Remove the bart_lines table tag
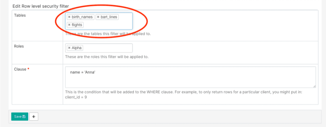The height and width of the screenshot is (127, 326). click(98, 17)
